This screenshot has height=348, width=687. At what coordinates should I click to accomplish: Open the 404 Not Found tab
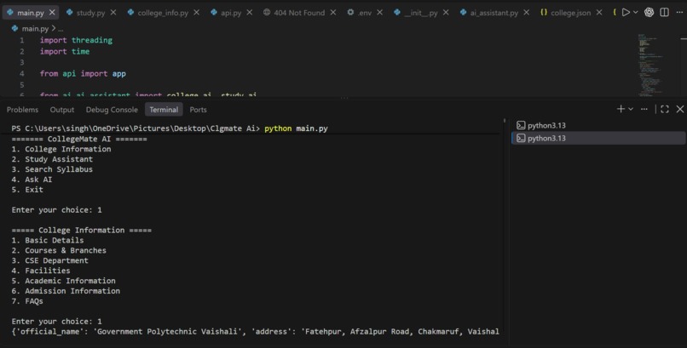click(x=299, y=13)
